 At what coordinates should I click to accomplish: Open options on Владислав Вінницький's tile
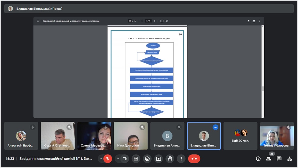(x=215, y=127)
